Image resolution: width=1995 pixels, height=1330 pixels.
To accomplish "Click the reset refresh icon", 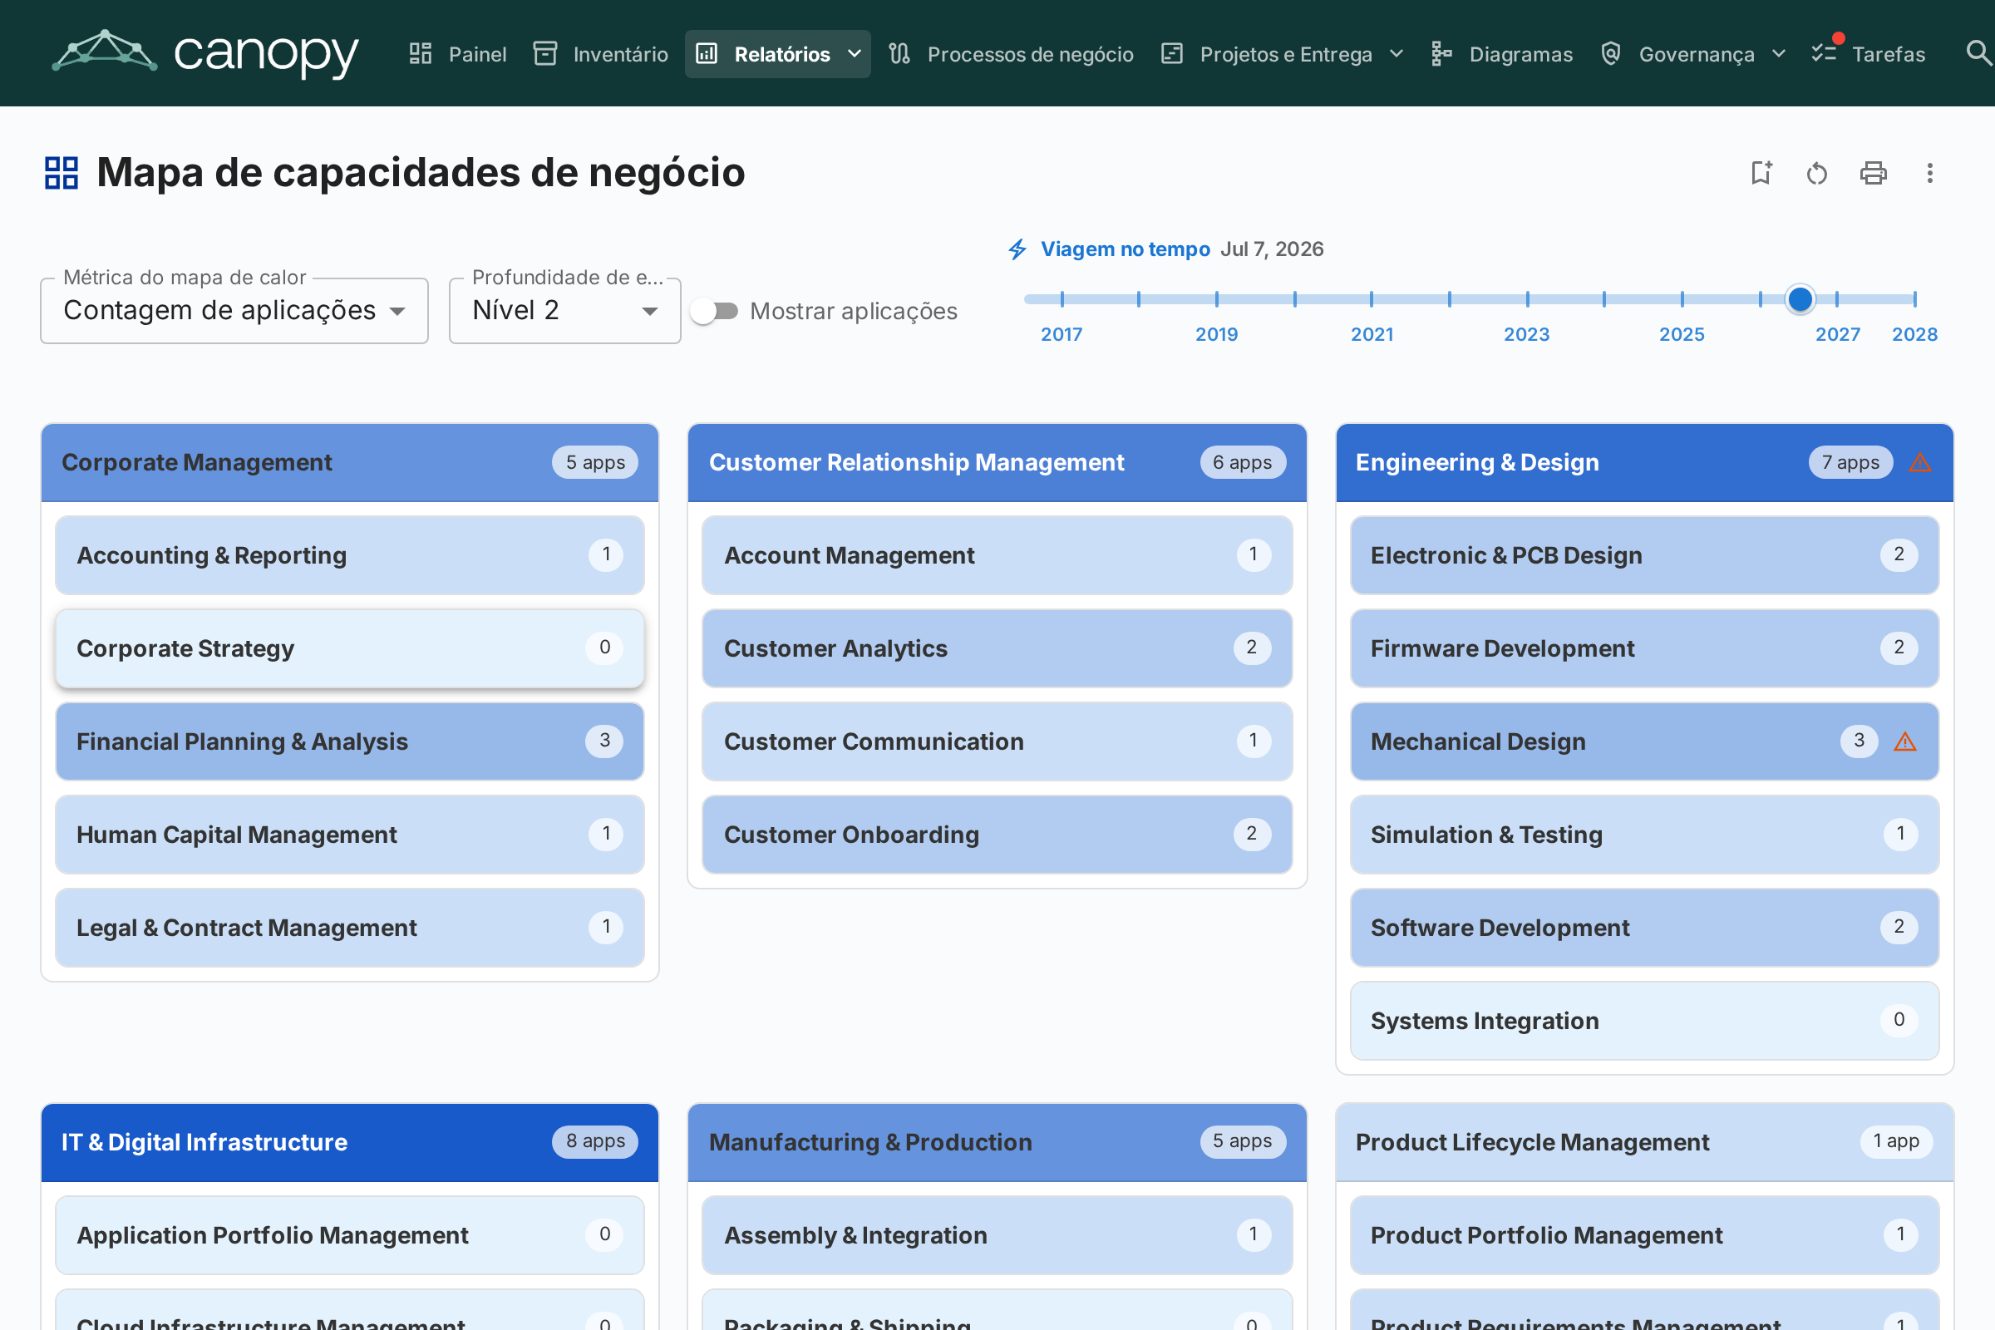I will coord(1817,173).
